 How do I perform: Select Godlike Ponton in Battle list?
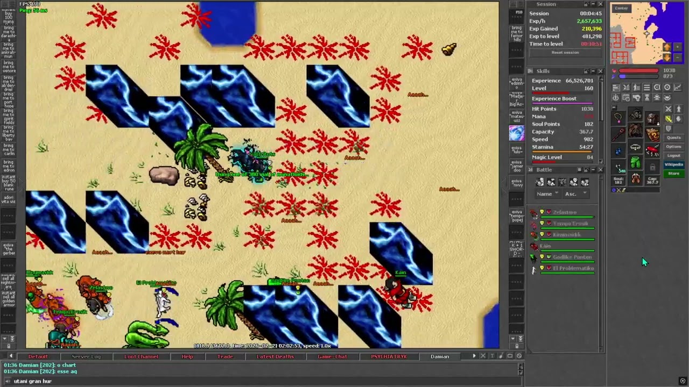coord(564,257)
